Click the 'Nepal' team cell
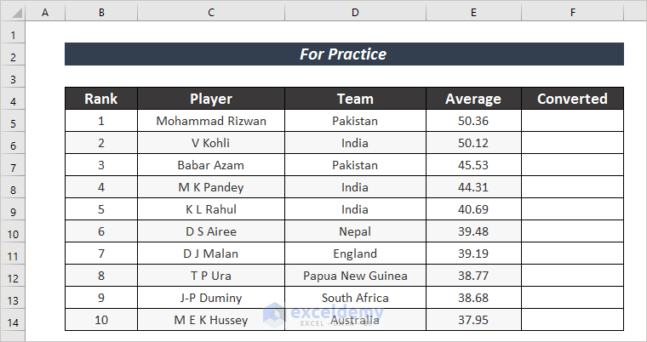The image size is (647, 342). (x=355, y=231)
